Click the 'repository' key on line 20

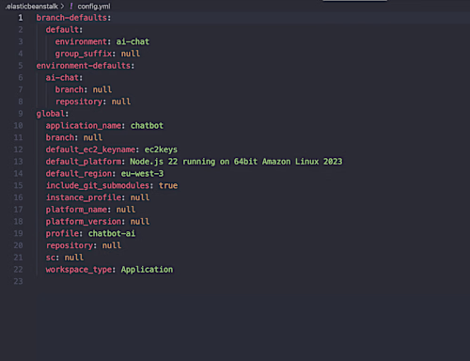point(70,245)
